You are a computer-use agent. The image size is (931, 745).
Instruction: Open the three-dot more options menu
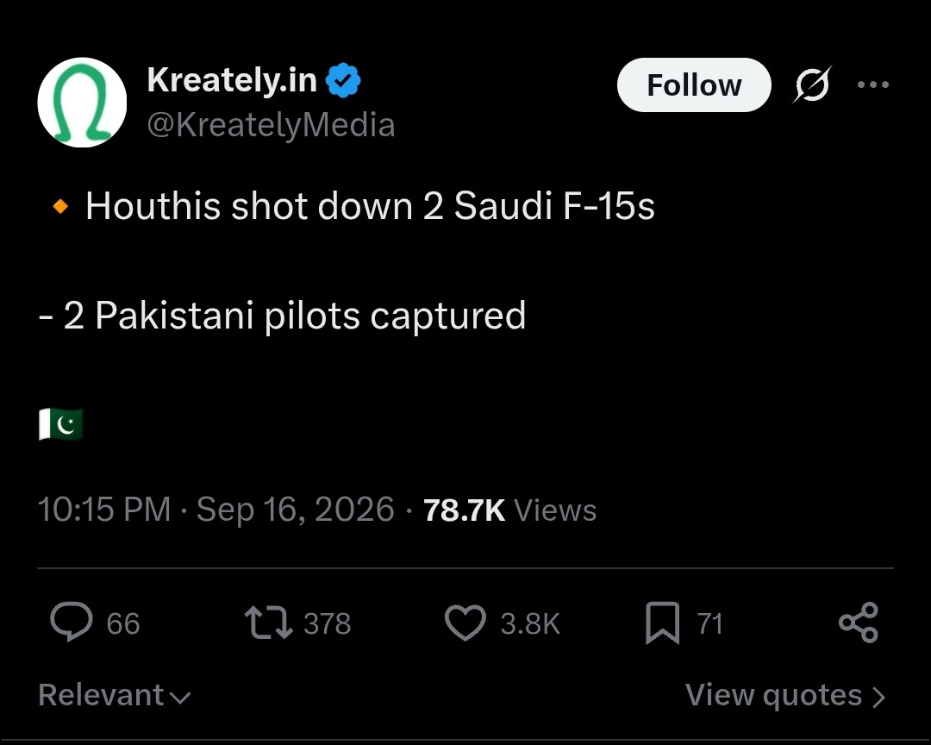872,85
